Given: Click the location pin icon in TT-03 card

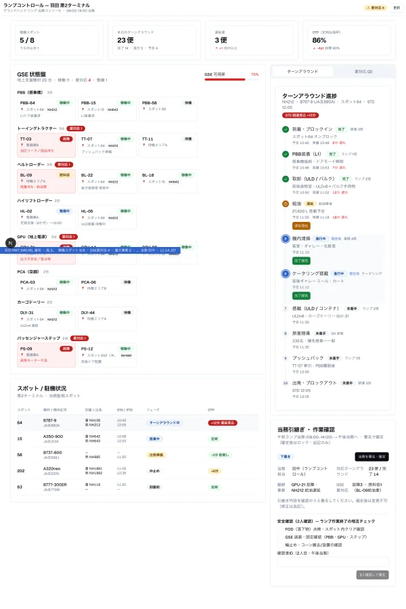Looking at the screenshot, I should pyautogui.click(x=22, y=145).
